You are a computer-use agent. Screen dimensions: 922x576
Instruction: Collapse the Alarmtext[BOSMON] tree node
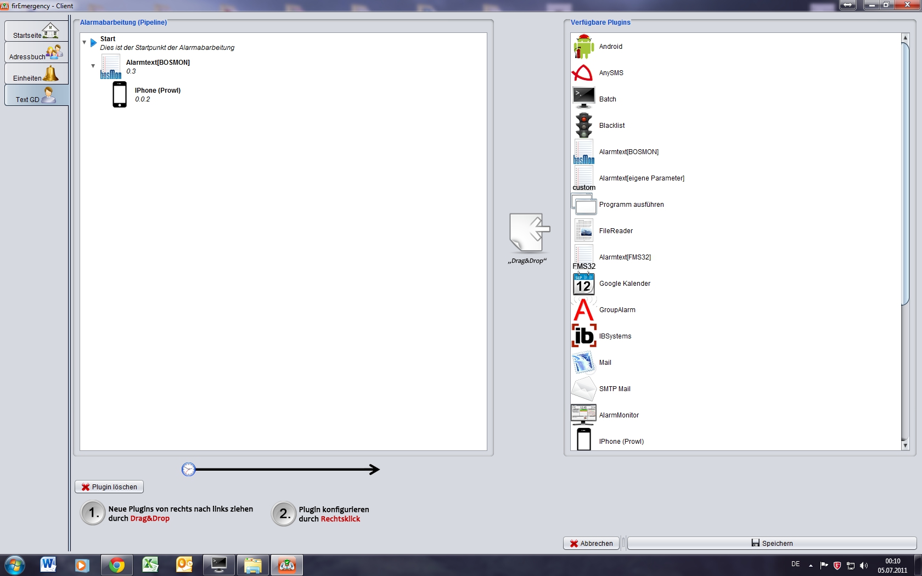pyautogui.click(x=93, y=66)
